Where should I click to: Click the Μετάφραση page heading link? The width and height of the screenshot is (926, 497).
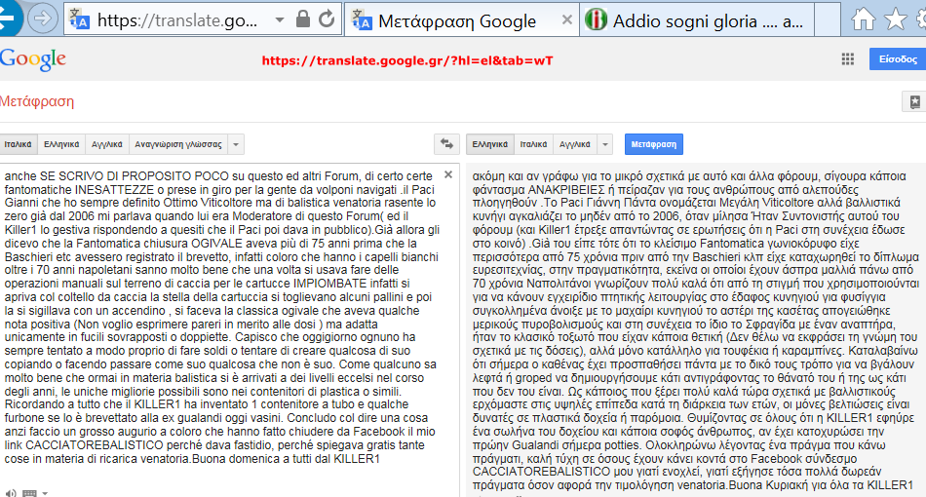[37, 101]
